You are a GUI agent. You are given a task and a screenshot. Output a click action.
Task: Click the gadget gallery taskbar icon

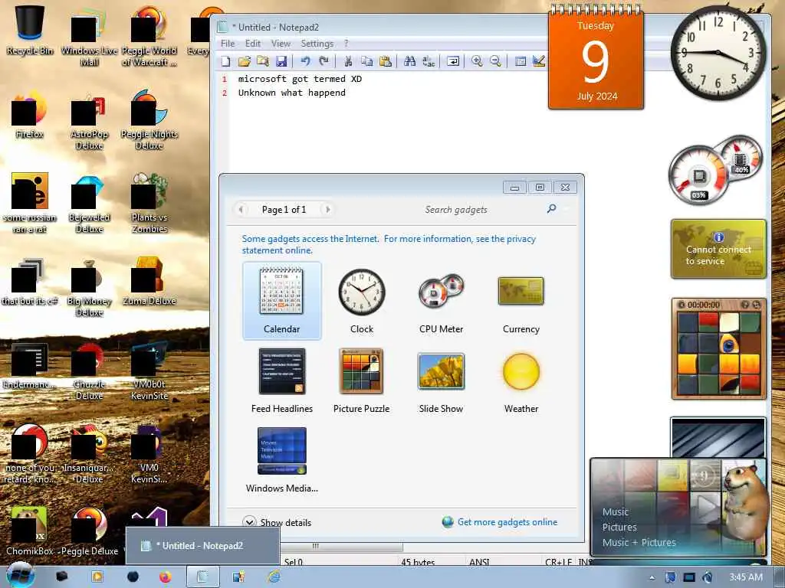[238, 577]
